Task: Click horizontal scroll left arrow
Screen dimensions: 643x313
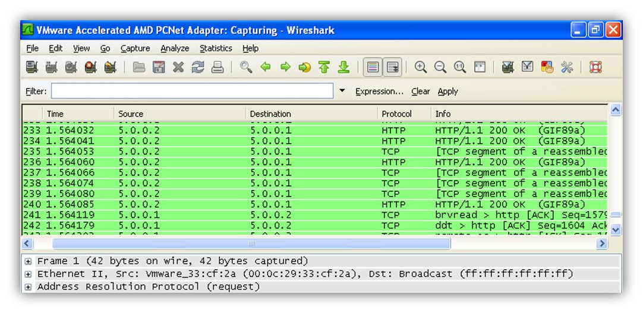Action: pyautogui.click(x=27, y=244)
